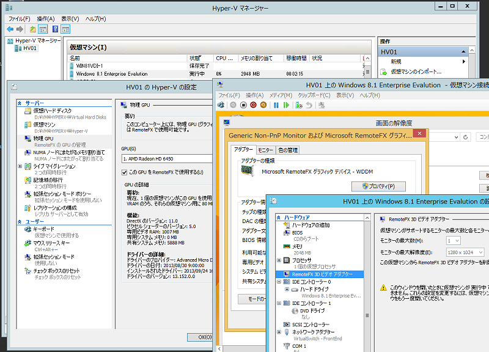Collapse IDE コントローラー 1 node
Viewport: 489px width, 352px height.
pos(279,303)
